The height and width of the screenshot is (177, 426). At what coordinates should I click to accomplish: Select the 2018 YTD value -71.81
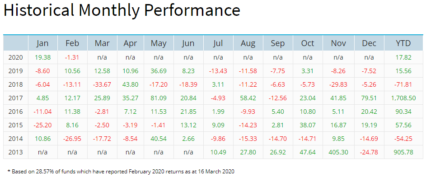point(403,84)
